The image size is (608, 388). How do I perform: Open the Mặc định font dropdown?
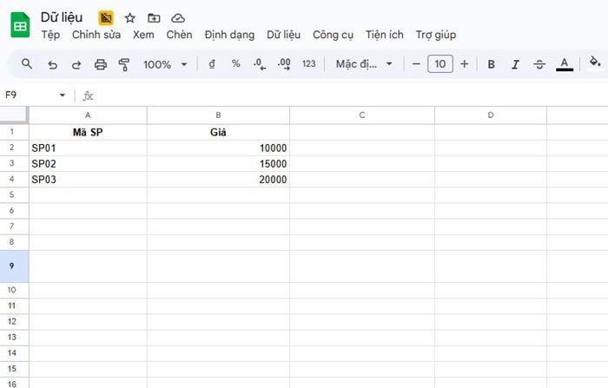tap(364, 64)
